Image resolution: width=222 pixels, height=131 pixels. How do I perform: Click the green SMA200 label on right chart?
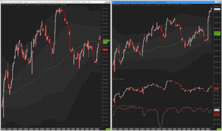[x=217, y=33]
